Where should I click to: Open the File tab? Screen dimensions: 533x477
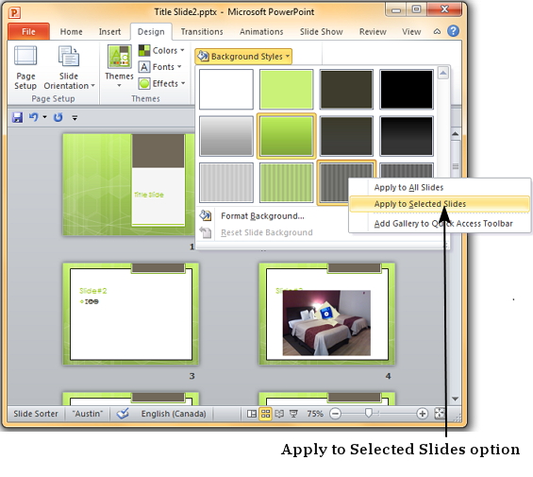pos(28,32)
